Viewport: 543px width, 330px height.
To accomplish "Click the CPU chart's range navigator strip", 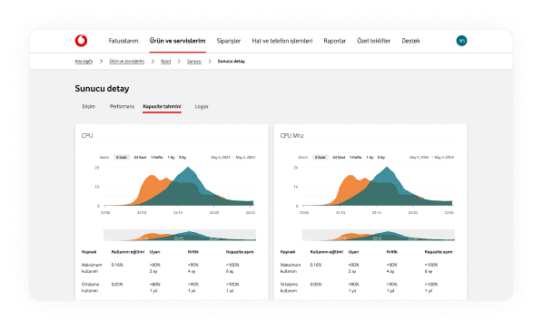I will click(x=180, y=235).
